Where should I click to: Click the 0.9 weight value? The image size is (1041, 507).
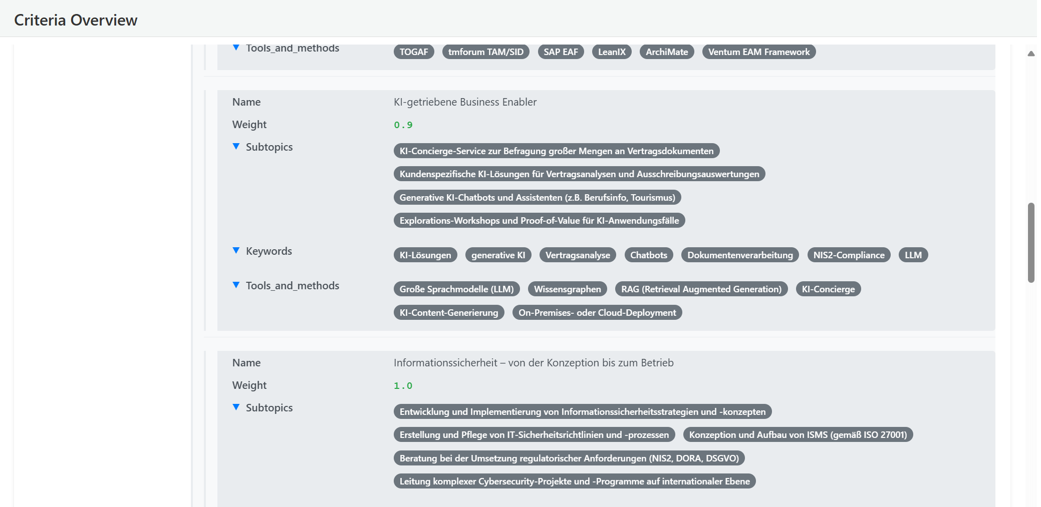(x=403, y=125)
